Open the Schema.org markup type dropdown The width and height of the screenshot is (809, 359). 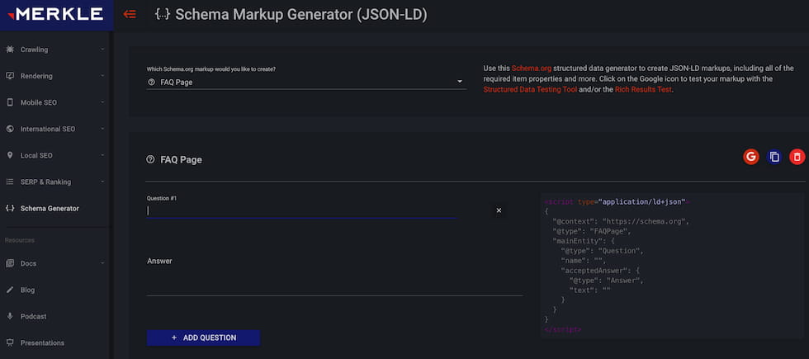(306, 82)
